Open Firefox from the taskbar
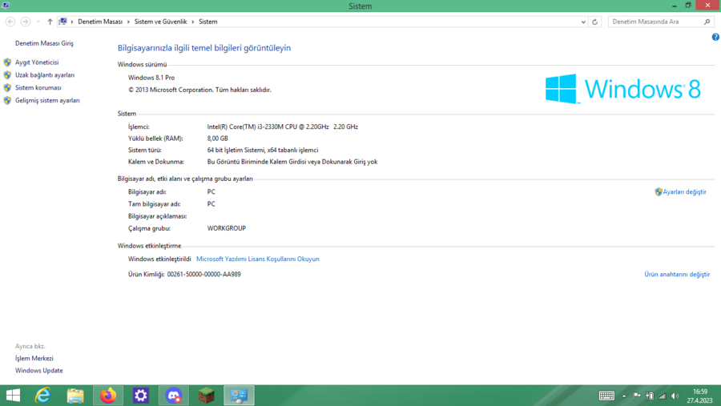Image resolution: width=721 pixels, height=406 pixels. click(108, 396)
